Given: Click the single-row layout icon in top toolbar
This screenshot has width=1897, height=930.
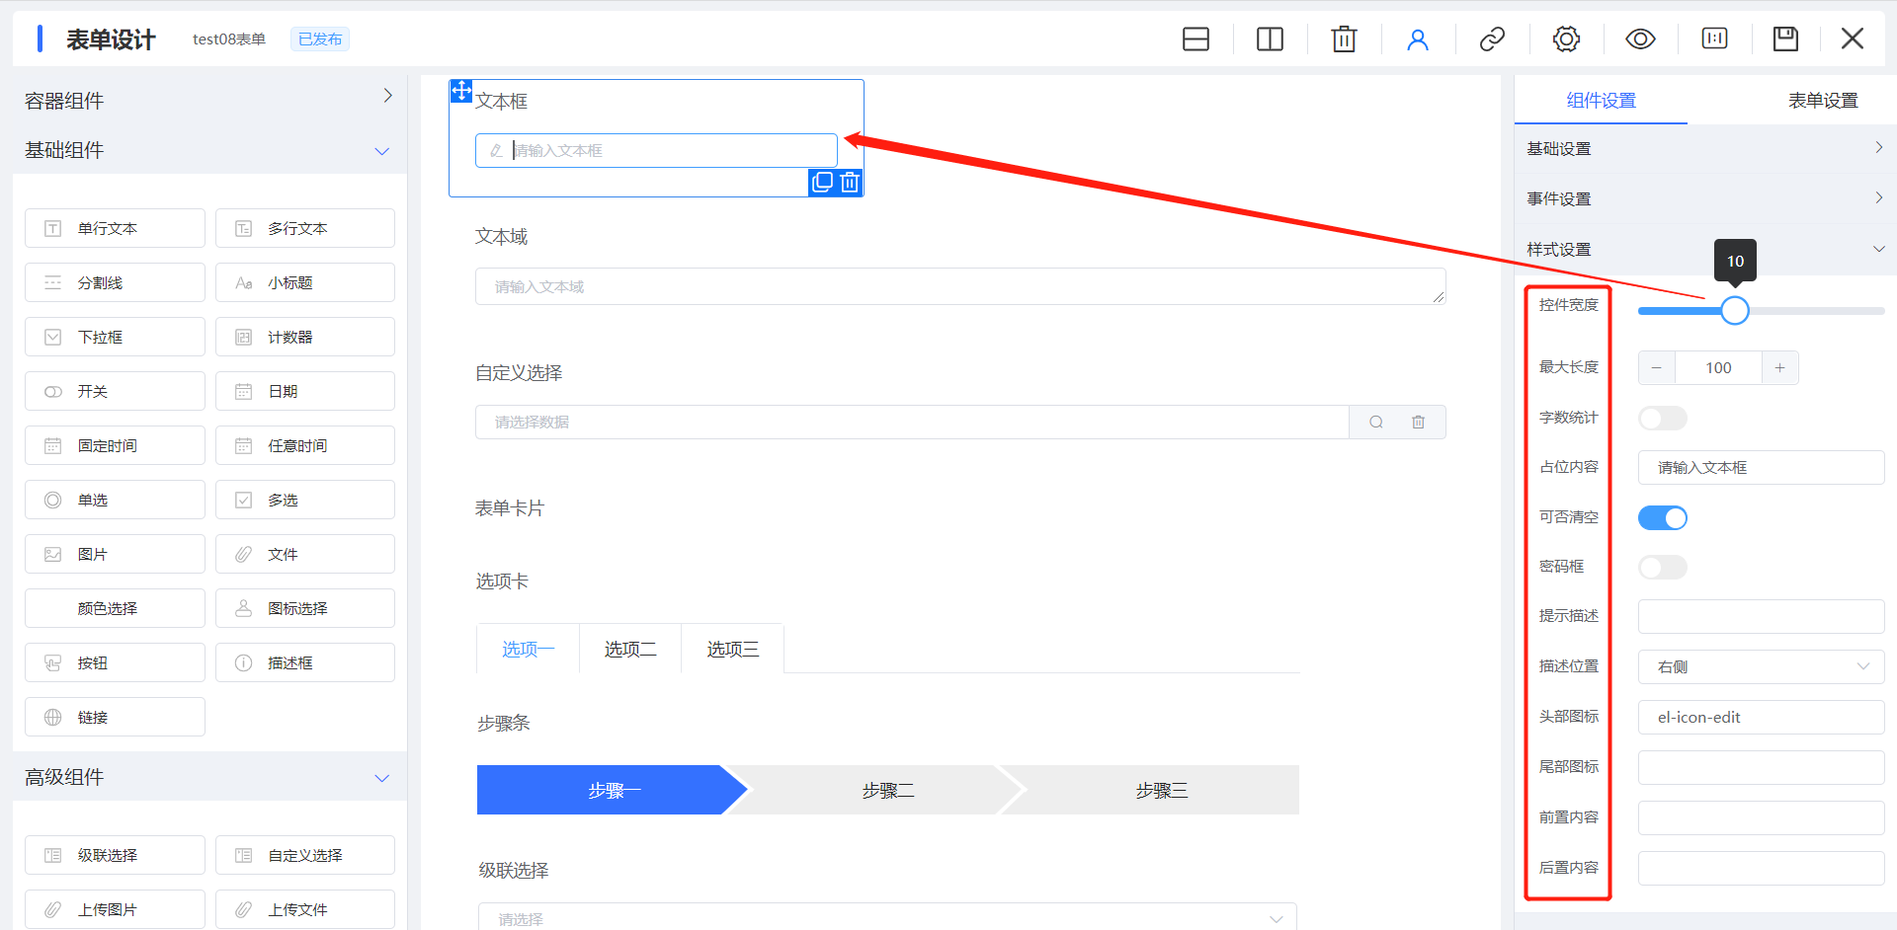Looking at the screenshot, I should point(1196,39).
